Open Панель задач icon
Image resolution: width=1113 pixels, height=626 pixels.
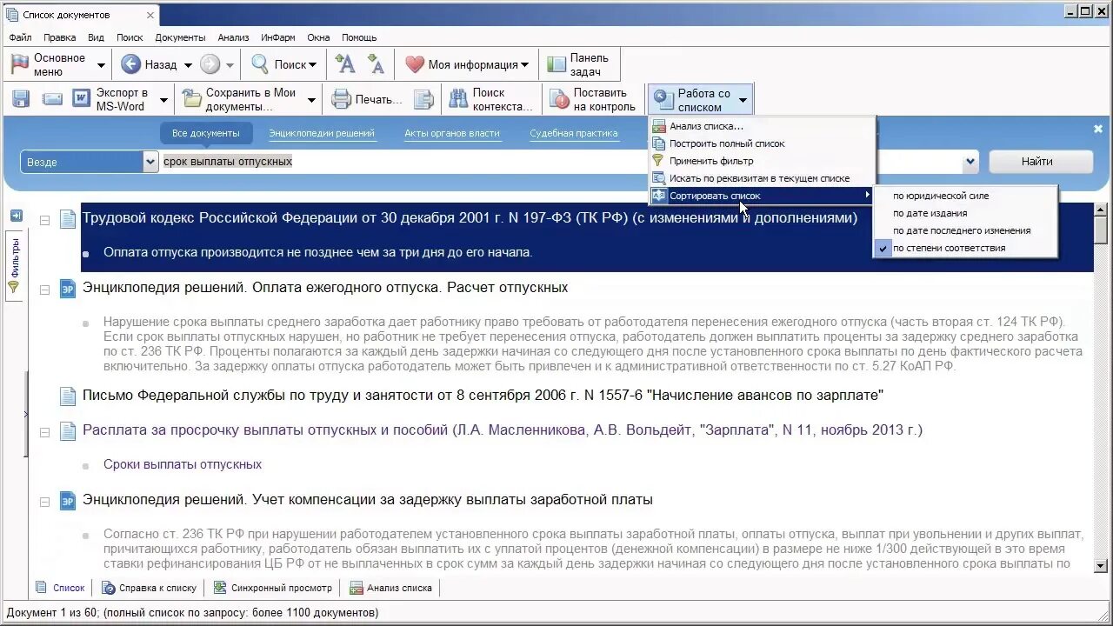tap(555, 64)
